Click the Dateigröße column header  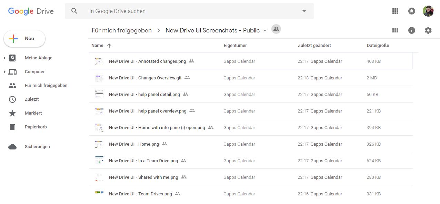pyautogui.click(x=378, y=46)
